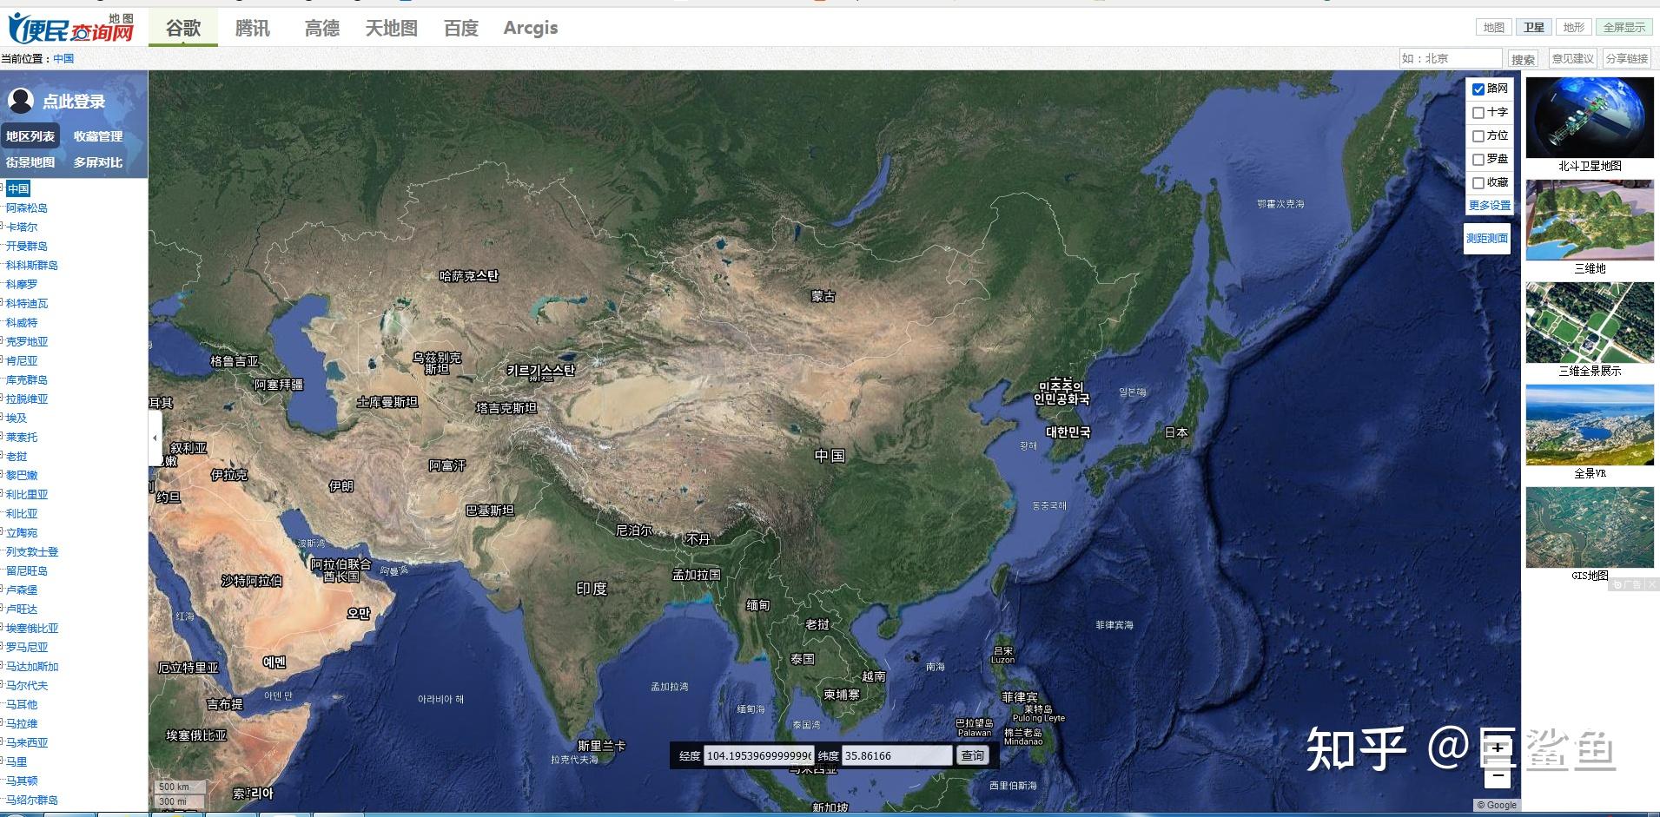The image size is (1660, 817).
Task: Close the advertisement with X icon
Action: (x=1651, y=585)
